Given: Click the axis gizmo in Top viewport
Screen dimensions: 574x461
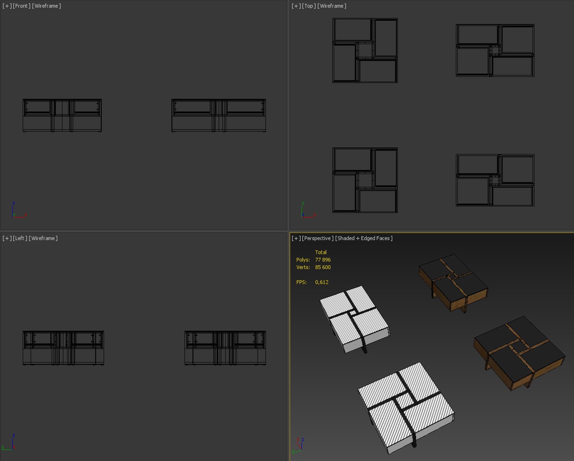Looking at the screenshot, I should 308,210.
